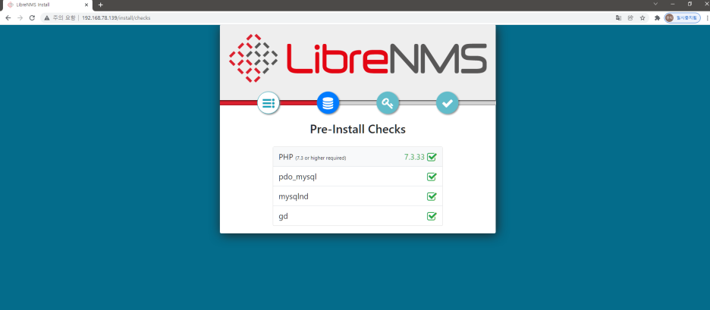
Task: Open the browser extensions puzzle icon
Action: point(658,17)
